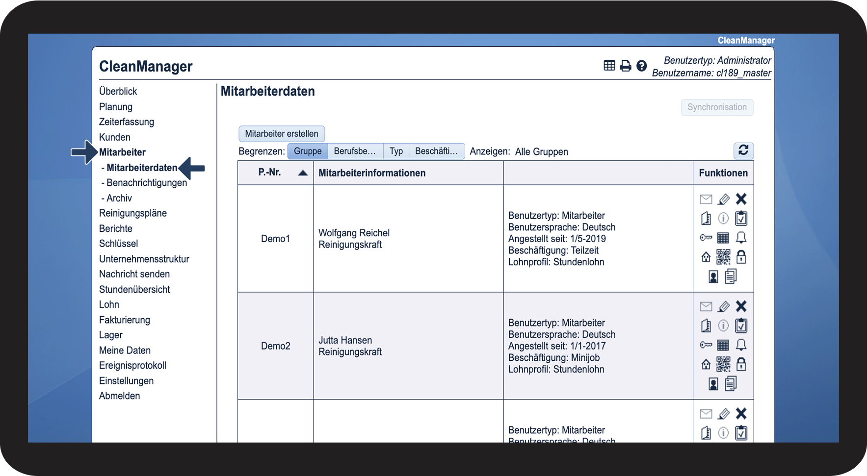Select the Gruppe filter tab
Viewport: 867px width, 476px height.
pos(308,151)
